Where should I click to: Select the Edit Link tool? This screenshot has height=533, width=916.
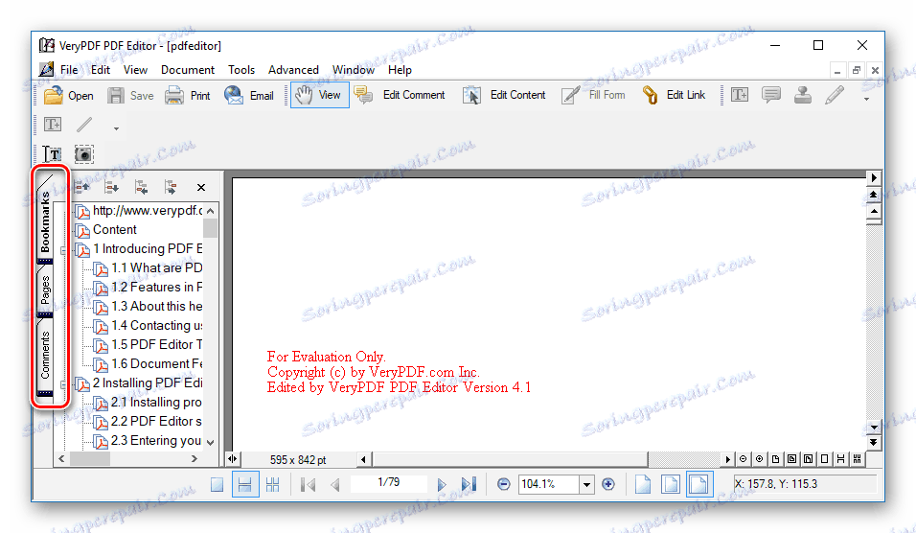click(674, 95)
